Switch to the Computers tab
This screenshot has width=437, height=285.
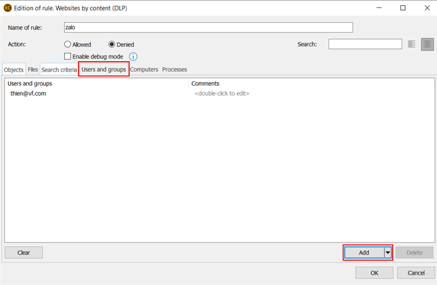click(x=144, y=70)
